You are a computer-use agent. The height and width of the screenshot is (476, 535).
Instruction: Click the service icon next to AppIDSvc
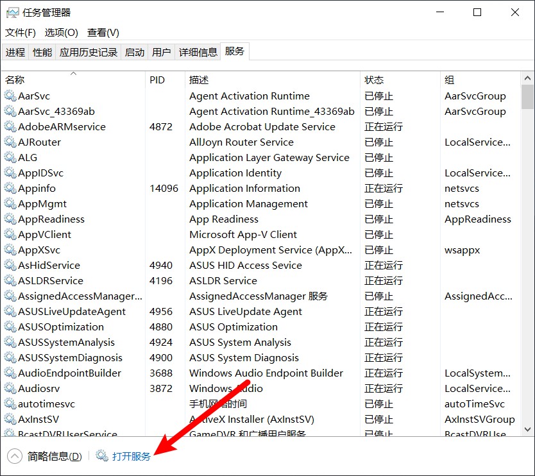11,173
